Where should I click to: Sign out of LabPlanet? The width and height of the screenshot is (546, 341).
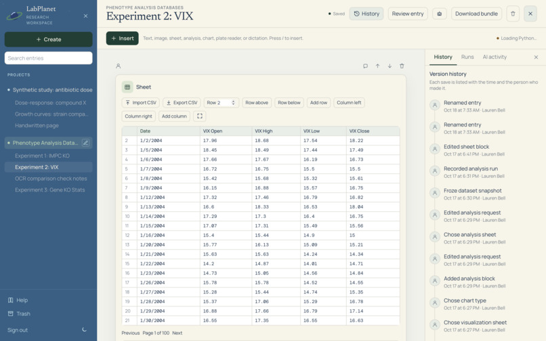[x=18, y=330]
